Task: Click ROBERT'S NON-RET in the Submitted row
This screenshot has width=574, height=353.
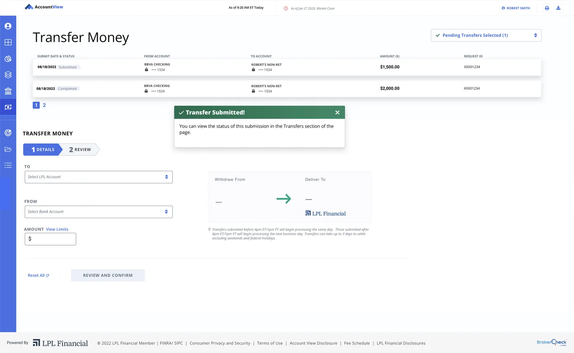Action: (266, 65)
